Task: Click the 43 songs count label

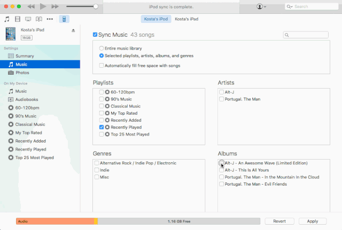Action: pyautogui.click(x=143, y=35)
